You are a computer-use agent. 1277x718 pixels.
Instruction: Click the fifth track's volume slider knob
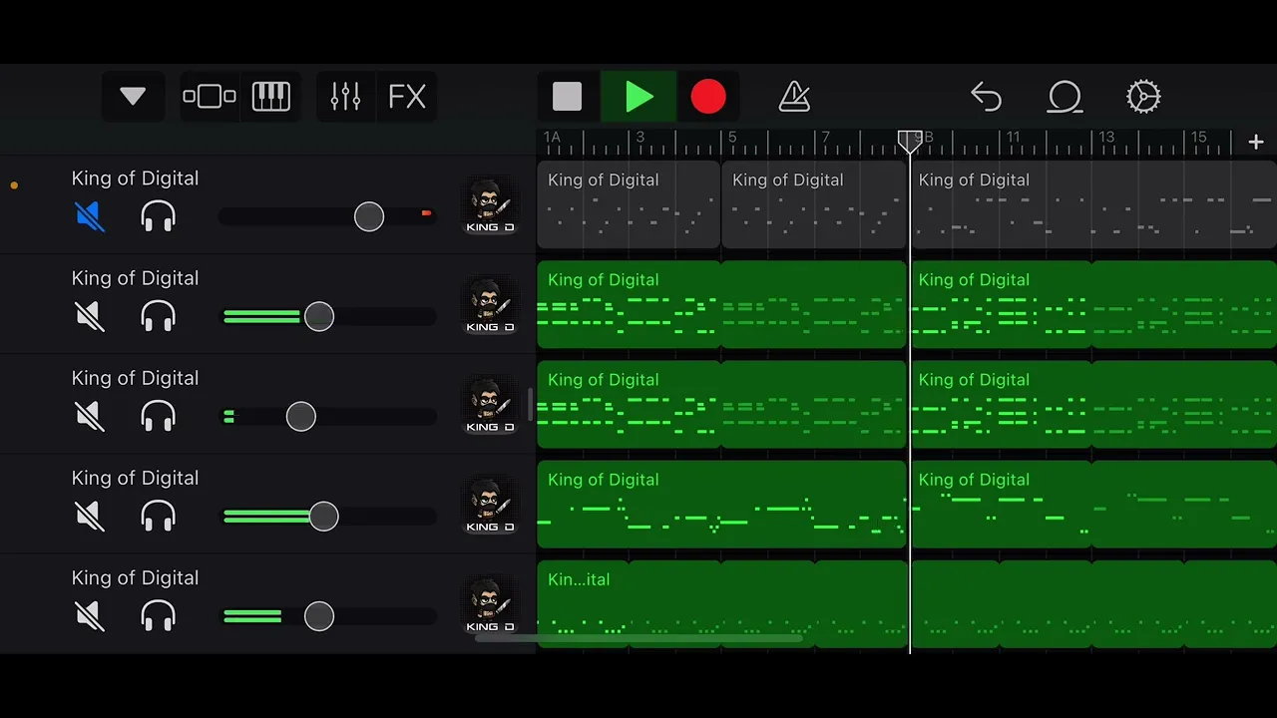[319, 615]
